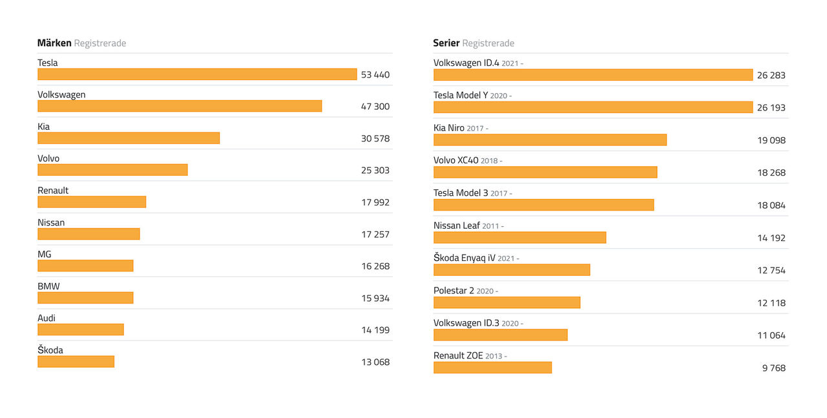This screenshot has height=418, width=827.
Task: Click the Nissan orange bar
Action: pyautogui.click(x=89, y=234)
